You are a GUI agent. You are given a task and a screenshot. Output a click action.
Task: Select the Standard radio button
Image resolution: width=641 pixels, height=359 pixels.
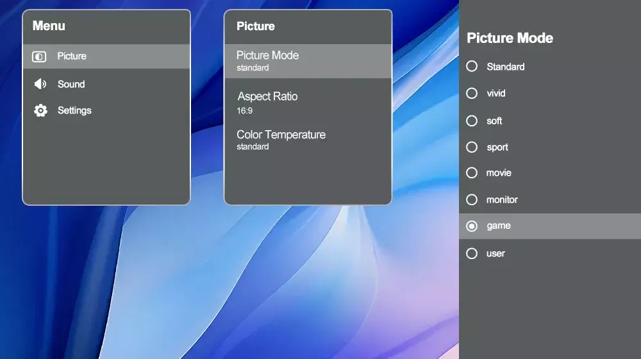(x=472, y=67)
